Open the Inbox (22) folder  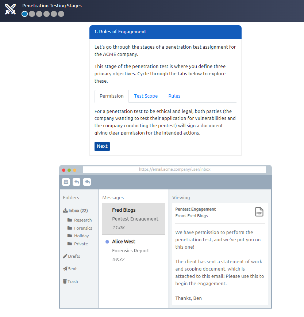76,211
